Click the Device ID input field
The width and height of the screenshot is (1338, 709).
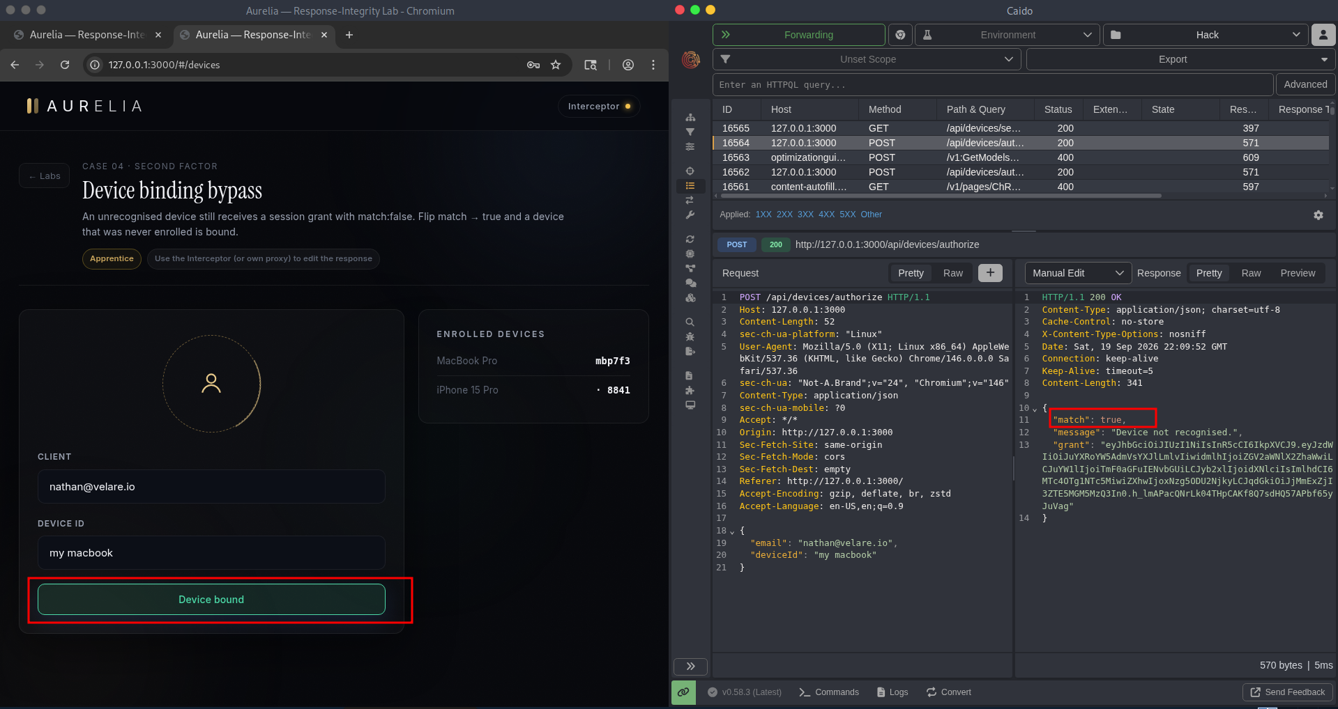pyautogui.click(x=211, y=553)
